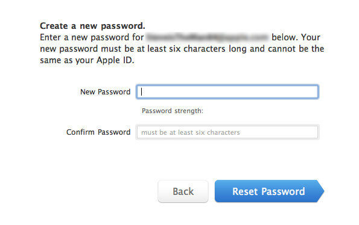The image size is (359, 225).
Task: Focus the Confirm Password input field
Action: [227, 132]
